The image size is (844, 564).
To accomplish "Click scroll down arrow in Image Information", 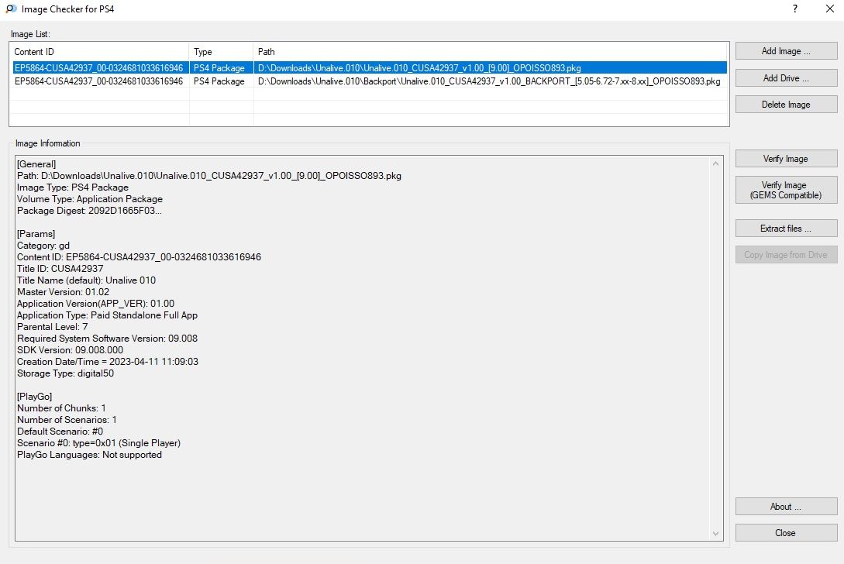I will coord(716,533).
